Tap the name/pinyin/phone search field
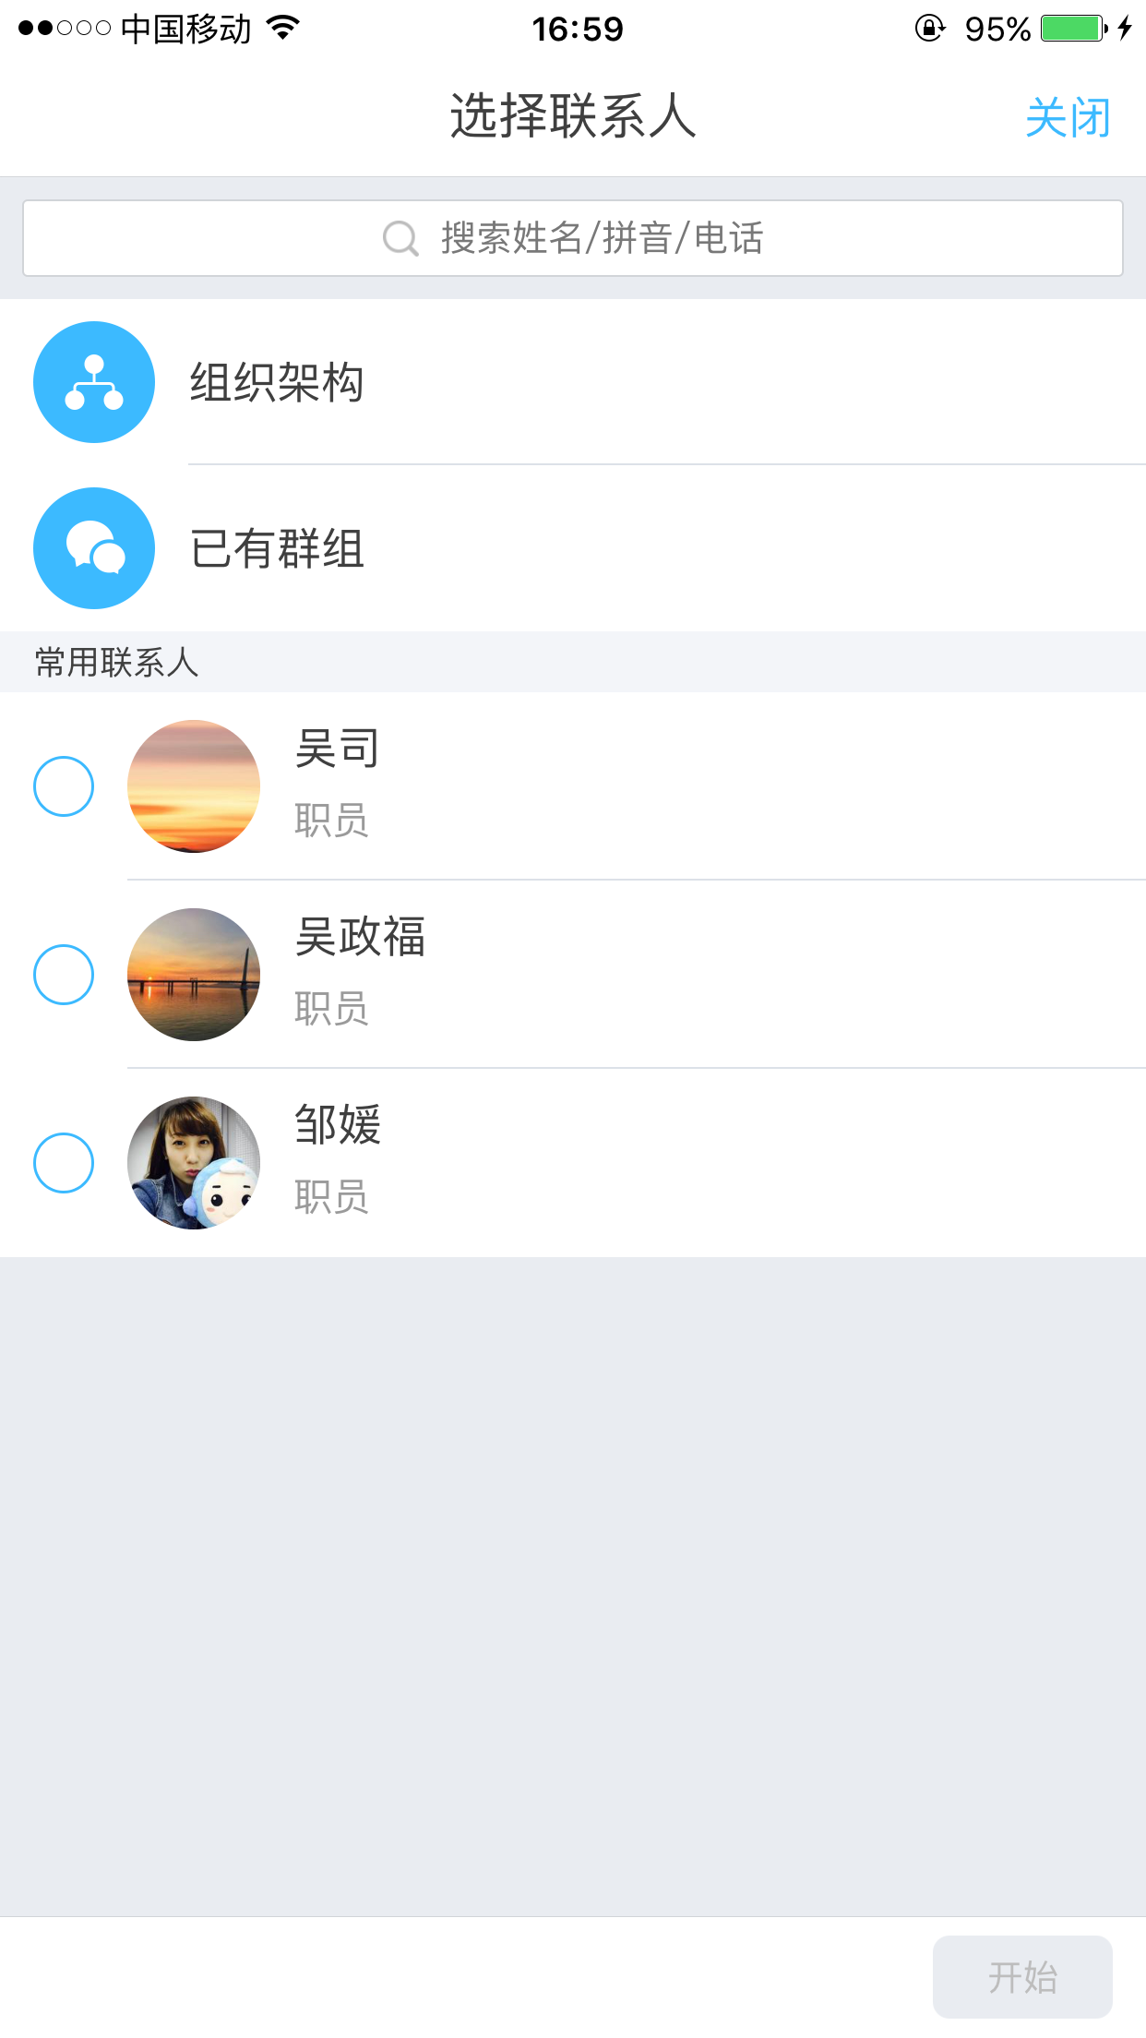This screenshot has width=1146, height=2038. (x=573, y=238)
